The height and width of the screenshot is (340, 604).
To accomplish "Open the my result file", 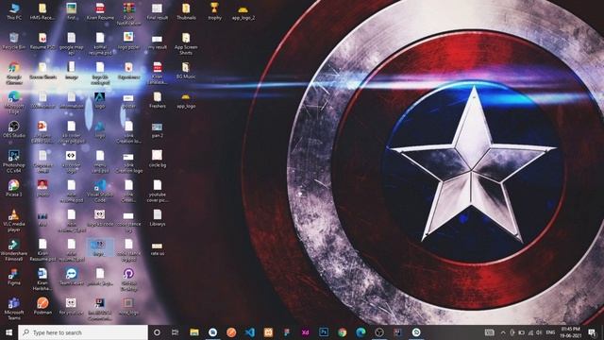I will (x=158, y=42).
